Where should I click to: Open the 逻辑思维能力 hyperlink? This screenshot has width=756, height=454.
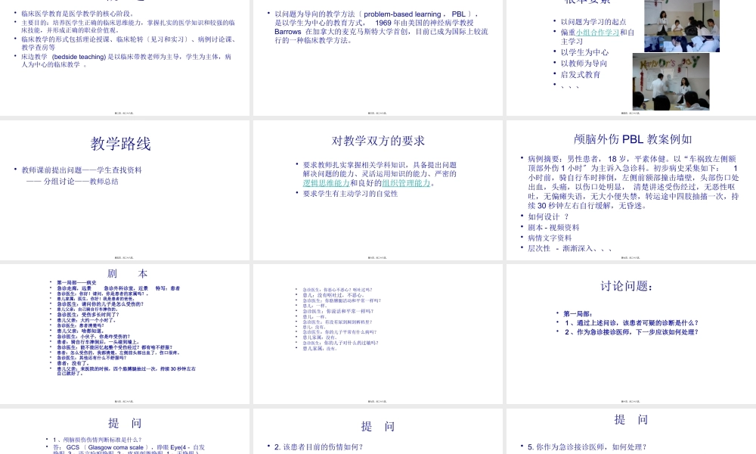pos(327,182)
